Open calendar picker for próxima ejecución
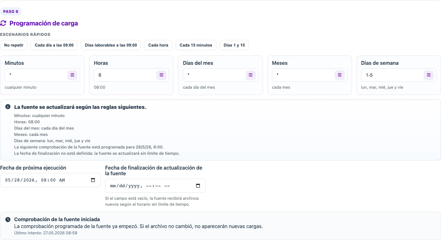 click(x=93, y=180)
